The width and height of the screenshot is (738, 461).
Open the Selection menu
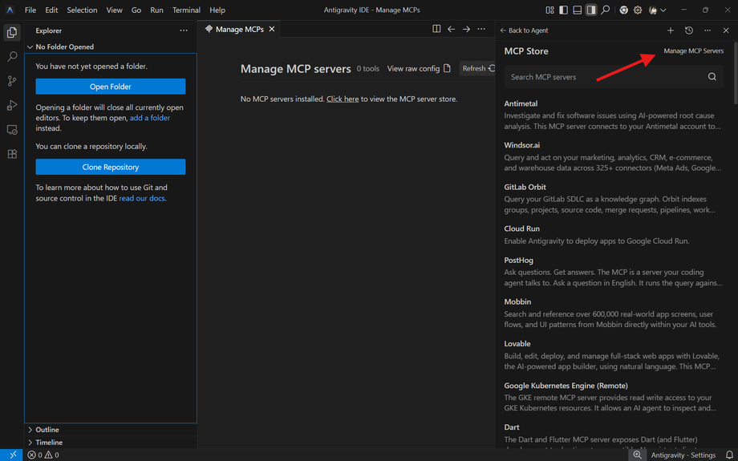click(82, 10)
